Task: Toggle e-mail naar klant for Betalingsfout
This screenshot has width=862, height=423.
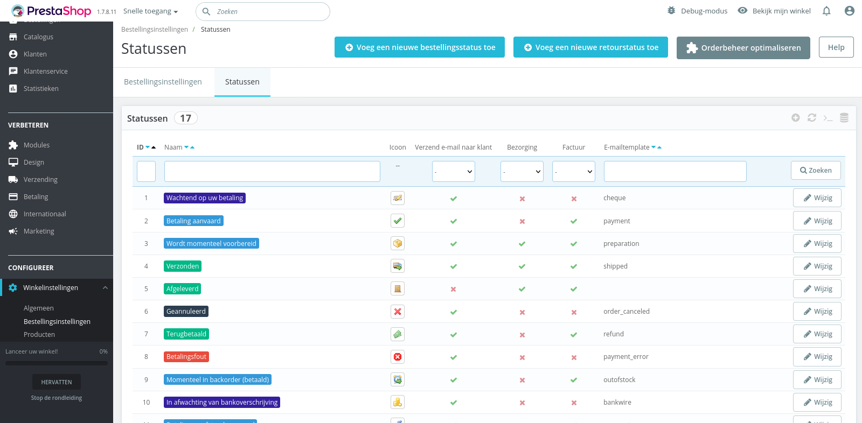Action: tap(454, 357)
